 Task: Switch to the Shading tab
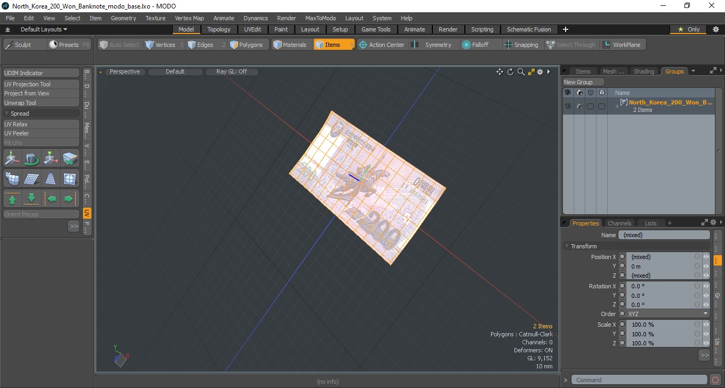pyautogui.click(x=644, y=71)
